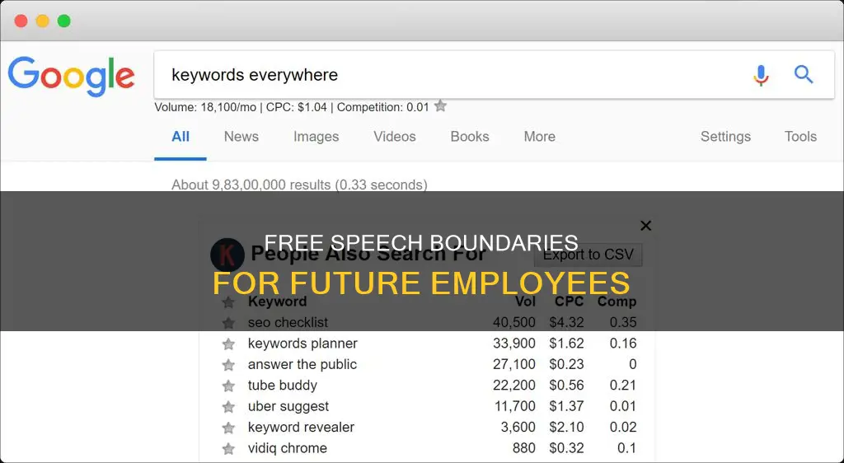
Task: Click the CPC column header
Action: point(569,302)
